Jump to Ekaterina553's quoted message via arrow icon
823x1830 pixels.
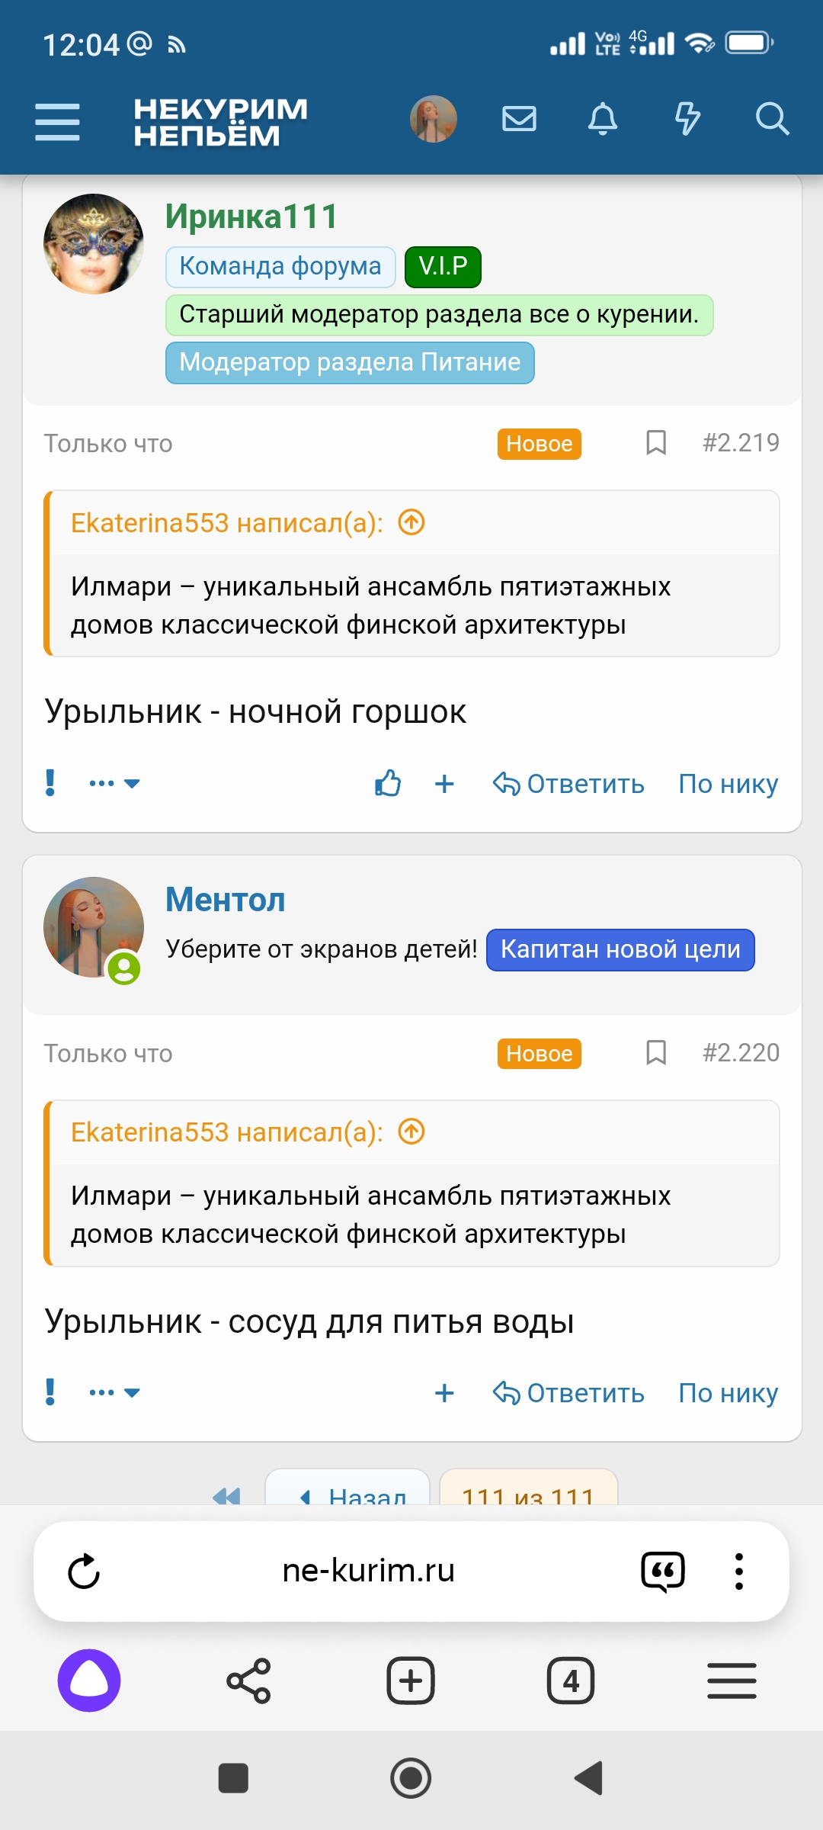click(411, 522)
